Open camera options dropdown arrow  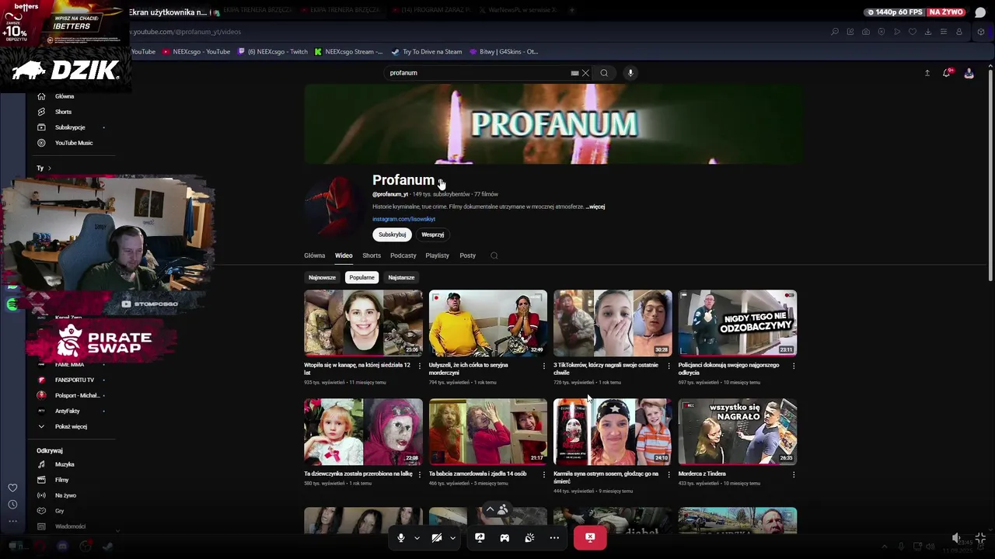pos(452,538)
